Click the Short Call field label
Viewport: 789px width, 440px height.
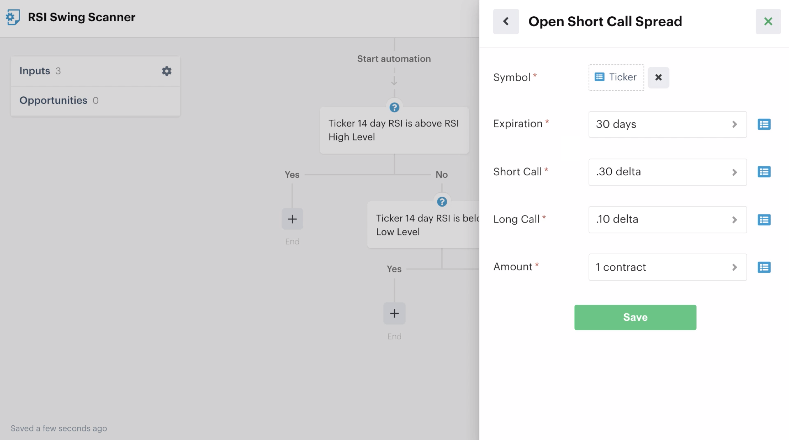click(518, 172)
